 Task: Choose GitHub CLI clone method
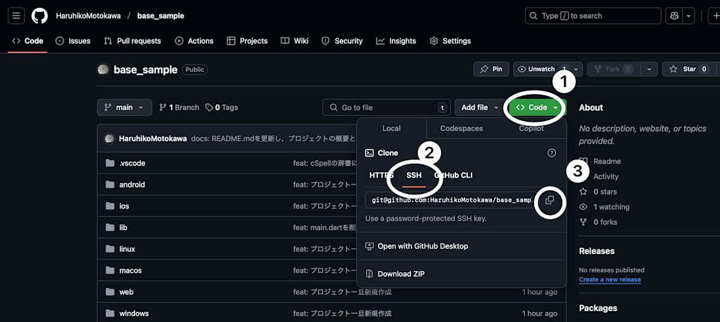(x=453, y=175)
